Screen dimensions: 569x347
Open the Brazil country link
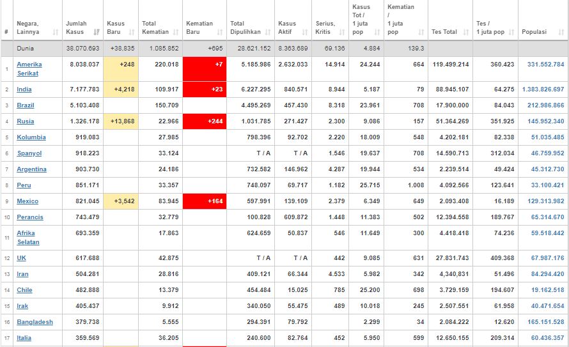pos(26,105)
